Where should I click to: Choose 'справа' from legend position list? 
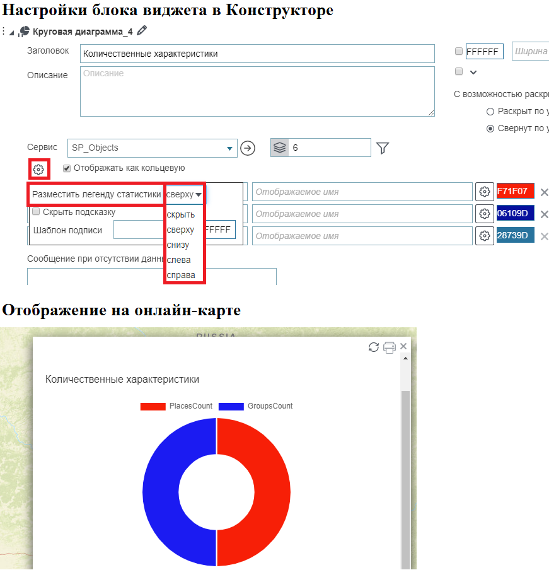[x=180, y=275]
